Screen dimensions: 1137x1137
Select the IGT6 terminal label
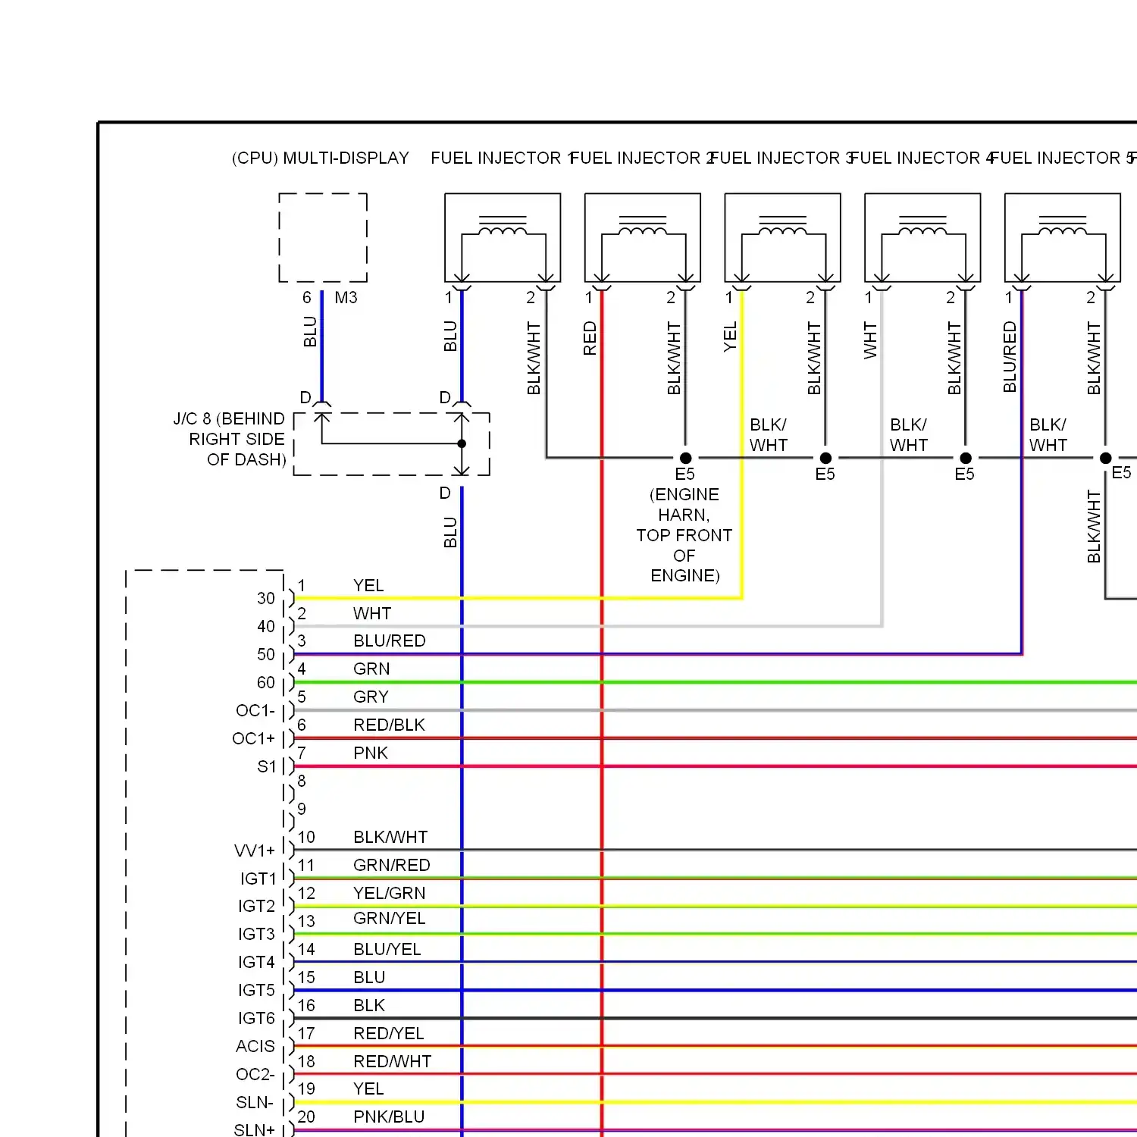(x=257, y=1018)
